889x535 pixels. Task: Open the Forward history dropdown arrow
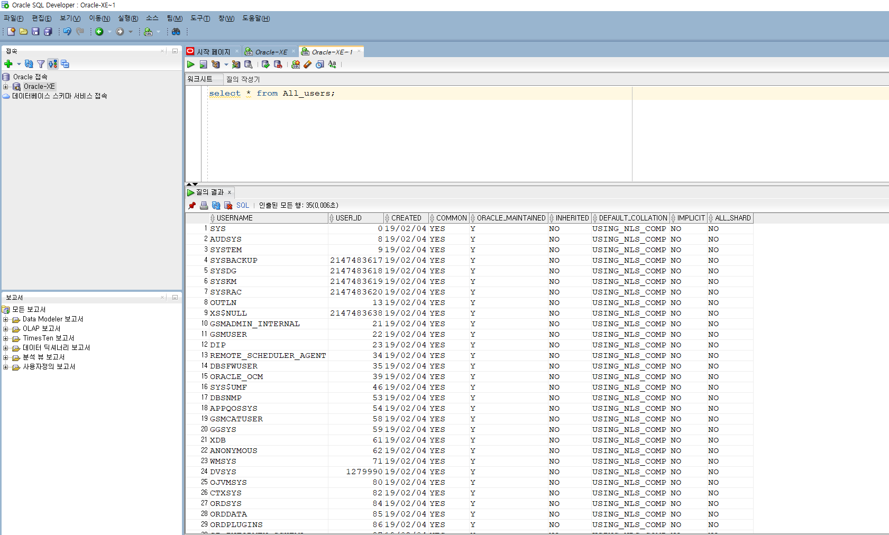tap(131, 32)
